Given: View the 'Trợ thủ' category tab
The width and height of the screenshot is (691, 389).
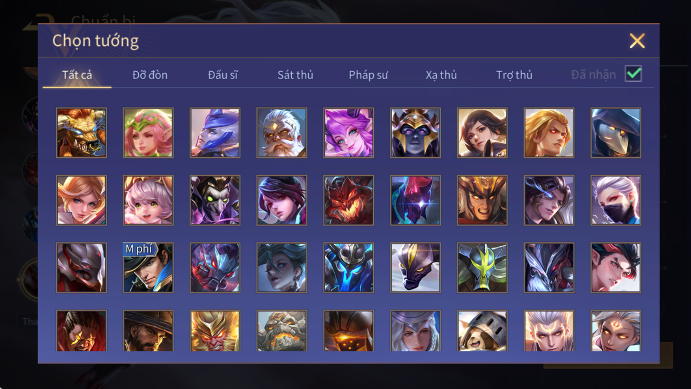Looking at the screenshot, I should point(514,75).
